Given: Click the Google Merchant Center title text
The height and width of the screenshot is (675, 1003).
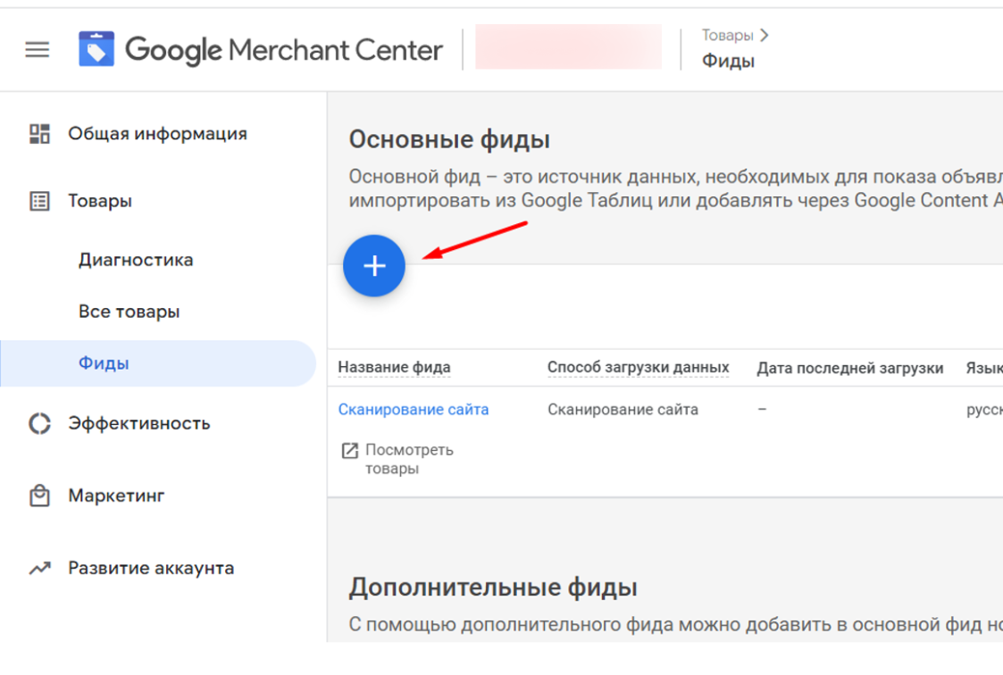Looking at the screenshot, I should tap(283, 50).
